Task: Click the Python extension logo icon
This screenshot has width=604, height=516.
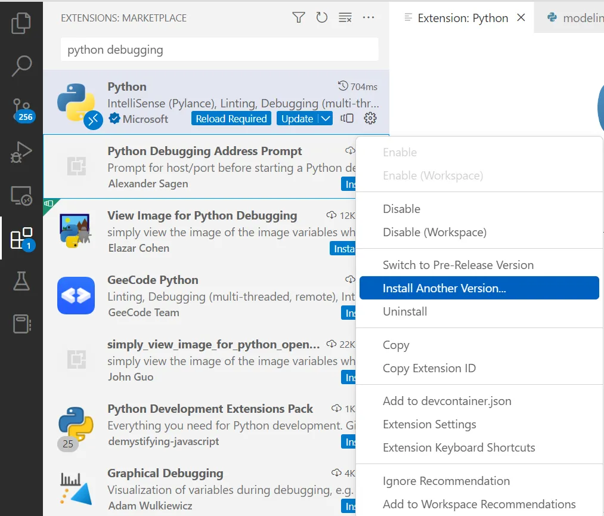Action: click(76, 102)
